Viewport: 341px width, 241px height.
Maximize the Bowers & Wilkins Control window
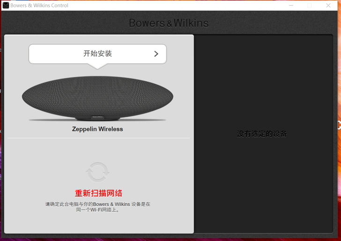(309, 6)
